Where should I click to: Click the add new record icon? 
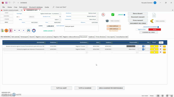point(2,30)
